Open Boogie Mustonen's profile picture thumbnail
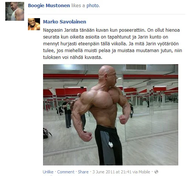The width and height of the screenshot is (193, 176). coord(15,11)
